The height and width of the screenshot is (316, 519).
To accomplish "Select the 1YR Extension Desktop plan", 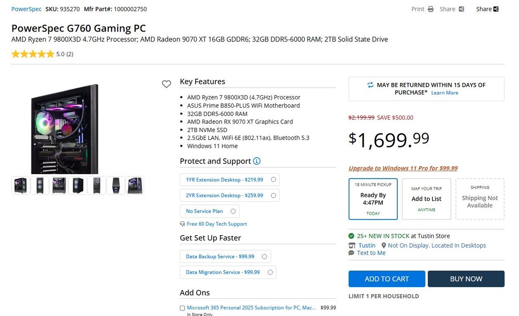I will point(273,180).
